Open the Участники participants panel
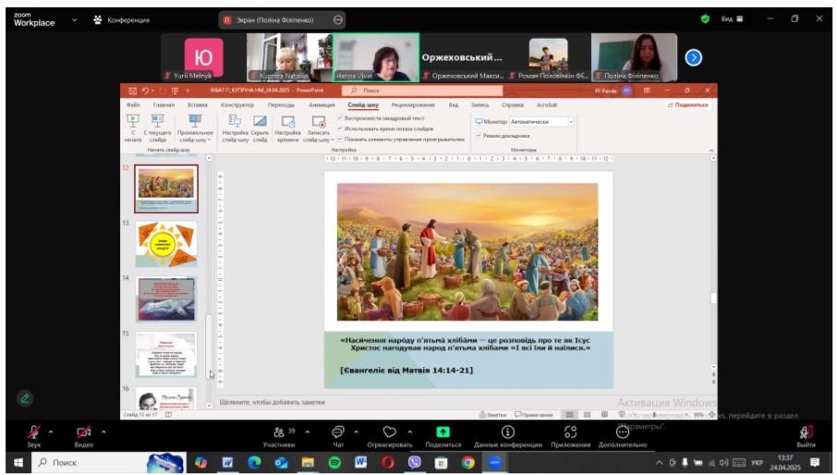This screenshot has width=837, height=475. point(279,436)
